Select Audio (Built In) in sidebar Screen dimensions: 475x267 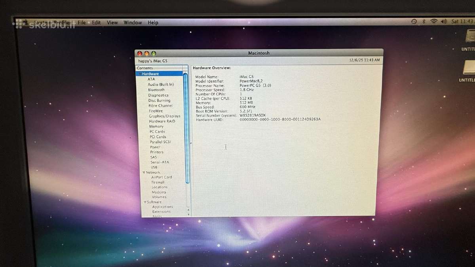161,85
